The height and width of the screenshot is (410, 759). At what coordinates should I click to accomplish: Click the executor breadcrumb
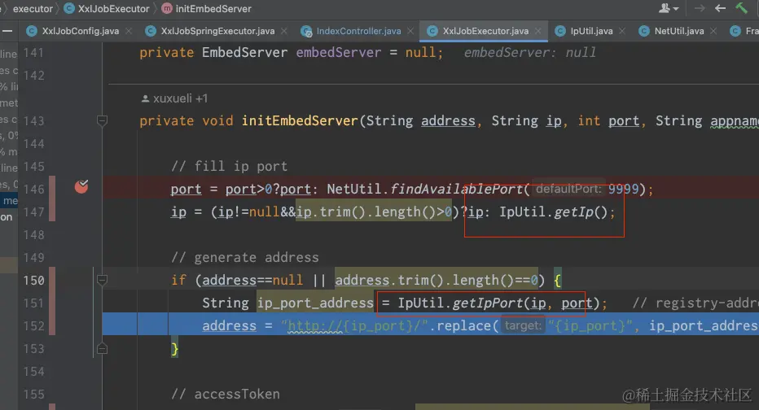pyautogui.click(x=33, y=9)
